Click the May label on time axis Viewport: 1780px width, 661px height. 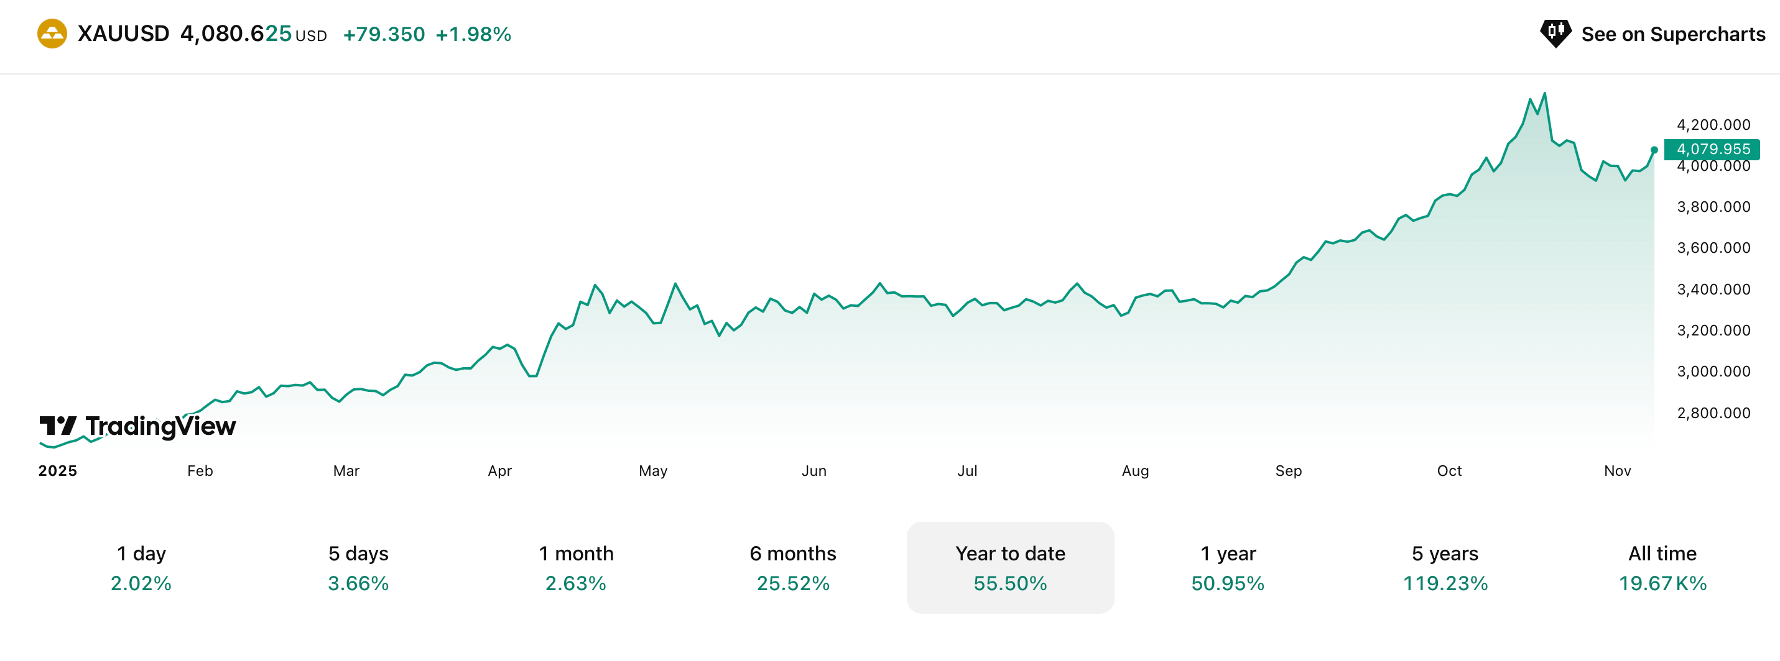point(652,470)
